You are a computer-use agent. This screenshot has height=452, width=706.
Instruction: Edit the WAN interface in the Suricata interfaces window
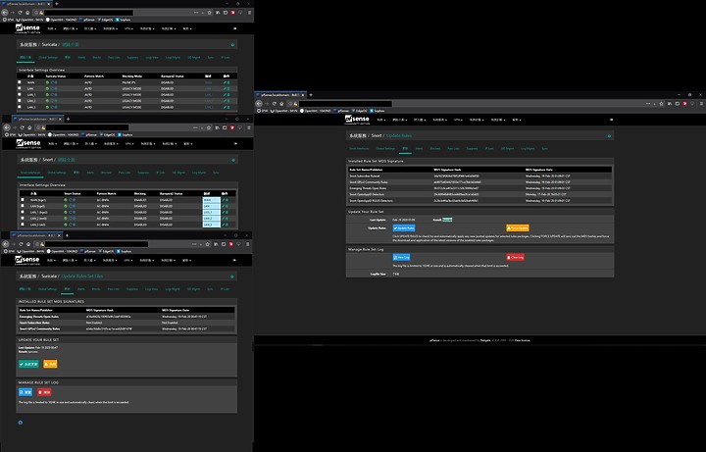pyautogui.click(x=225, y=82)
